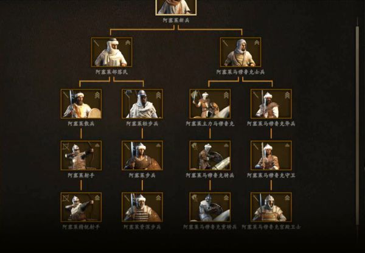Click tier icon on 阿塞莱马穆鲁克宫殿卫士 card
The height and width of the screenshot is (253, 365).
pyautogui.click(x=288, y=198)
